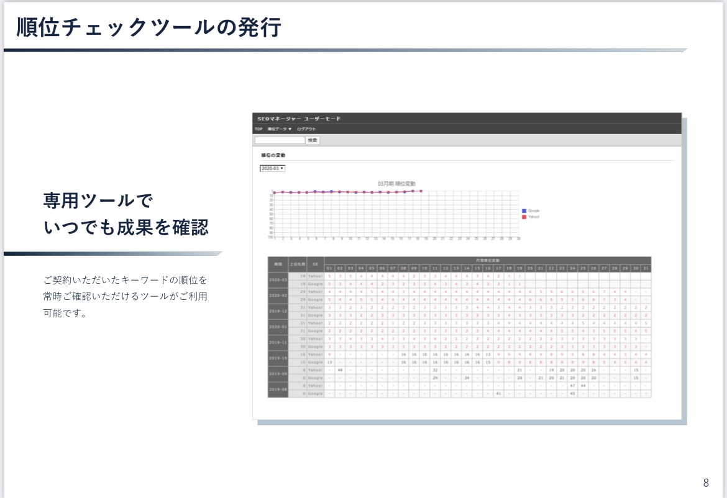Click the red Yahoo! legend swatch
Viewport: 727px width, 498px height.
(x=524, y=217)
